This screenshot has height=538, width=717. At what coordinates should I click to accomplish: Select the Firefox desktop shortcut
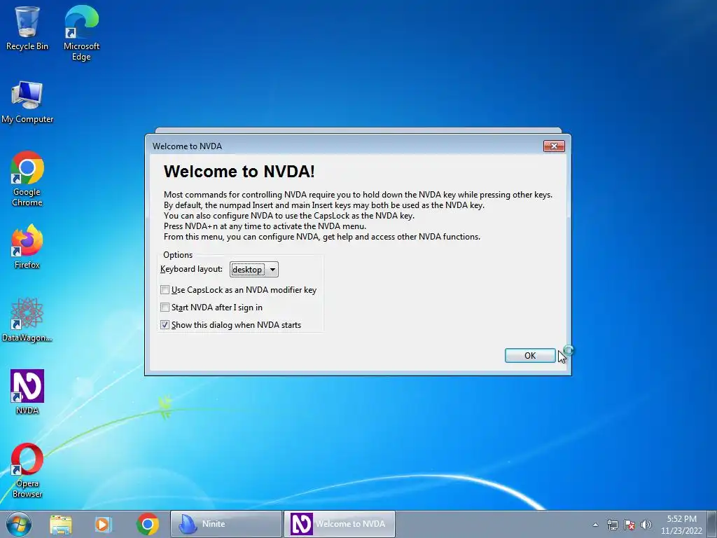point(27,246)
